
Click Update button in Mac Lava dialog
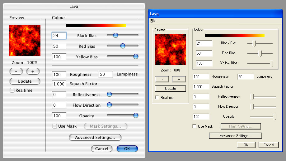pyautogui.click(x=25, y=81)
